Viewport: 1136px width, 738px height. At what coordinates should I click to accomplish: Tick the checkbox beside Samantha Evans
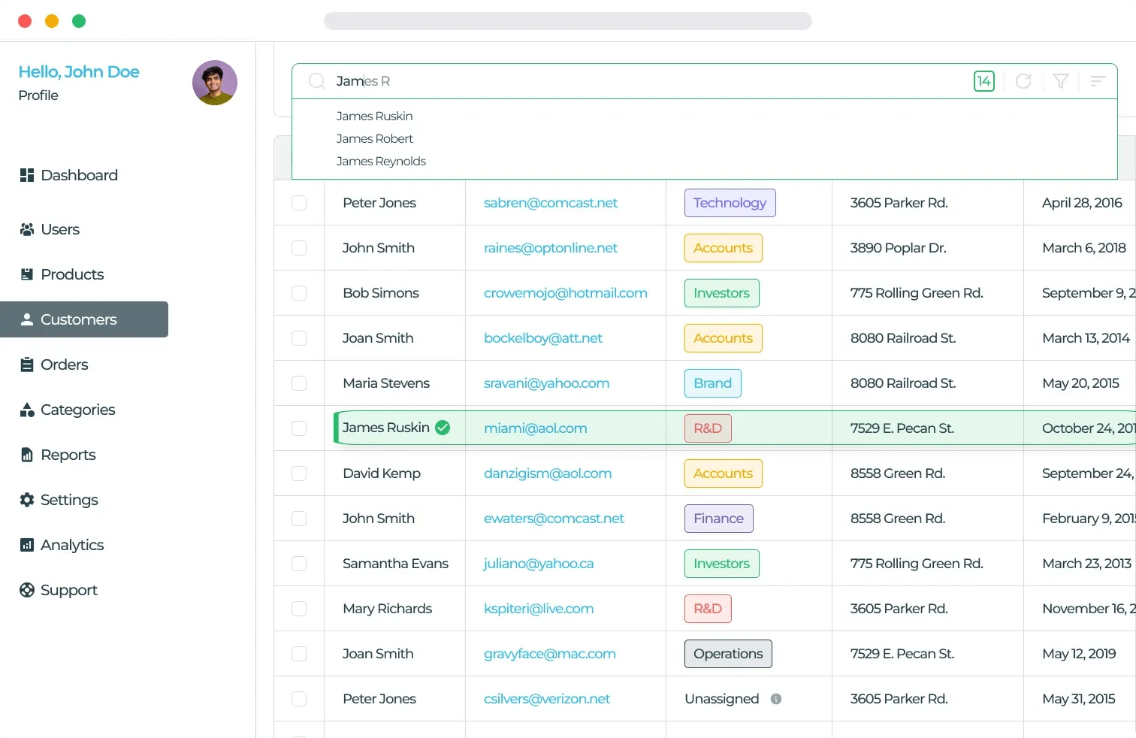click(299, 564)
